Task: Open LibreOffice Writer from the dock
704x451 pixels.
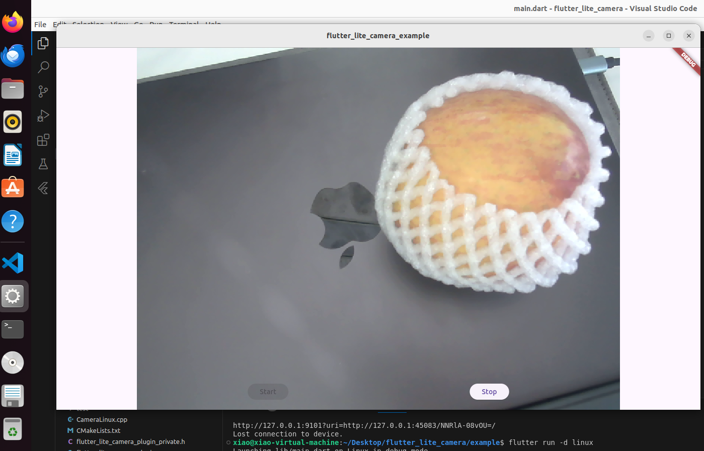Action: [x=13, y=155]
